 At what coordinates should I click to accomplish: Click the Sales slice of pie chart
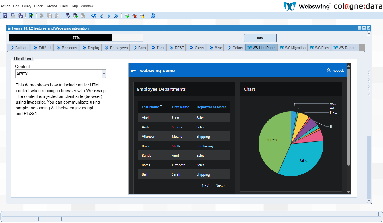[303, 161]
